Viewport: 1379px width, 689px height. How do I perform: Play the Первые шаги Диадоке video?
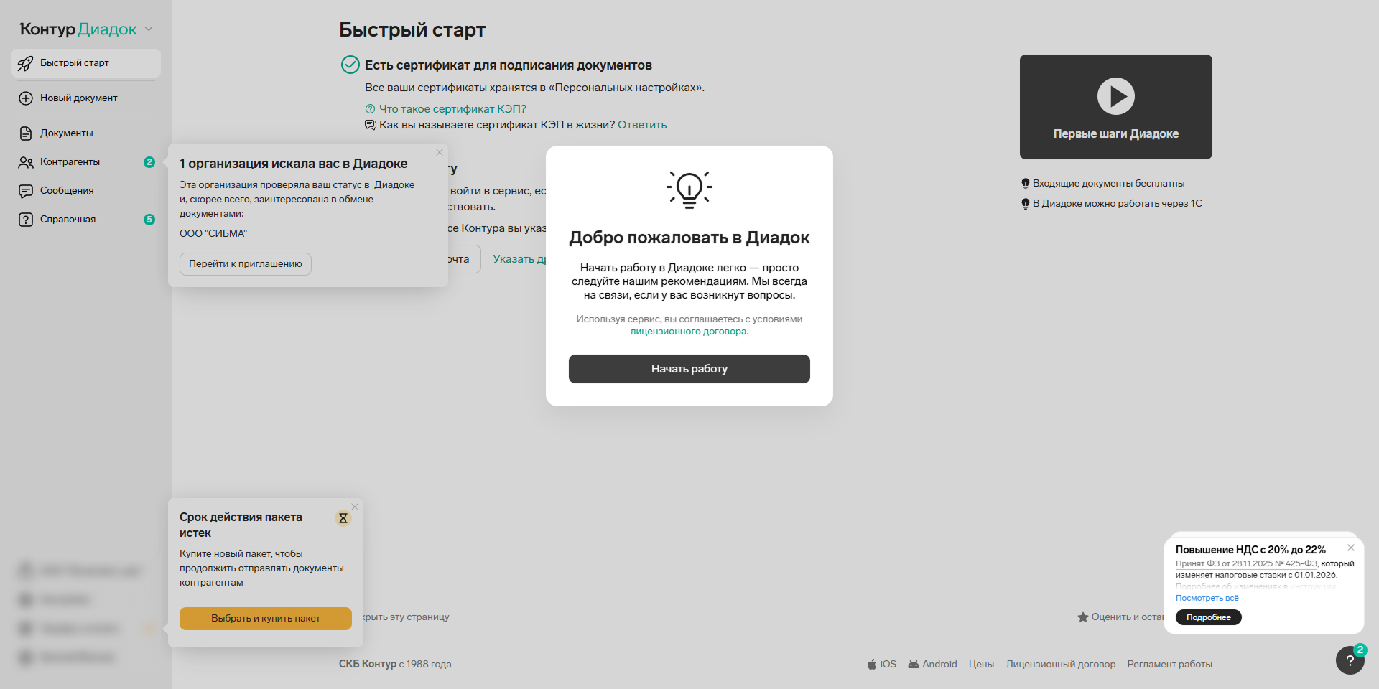1115,96
